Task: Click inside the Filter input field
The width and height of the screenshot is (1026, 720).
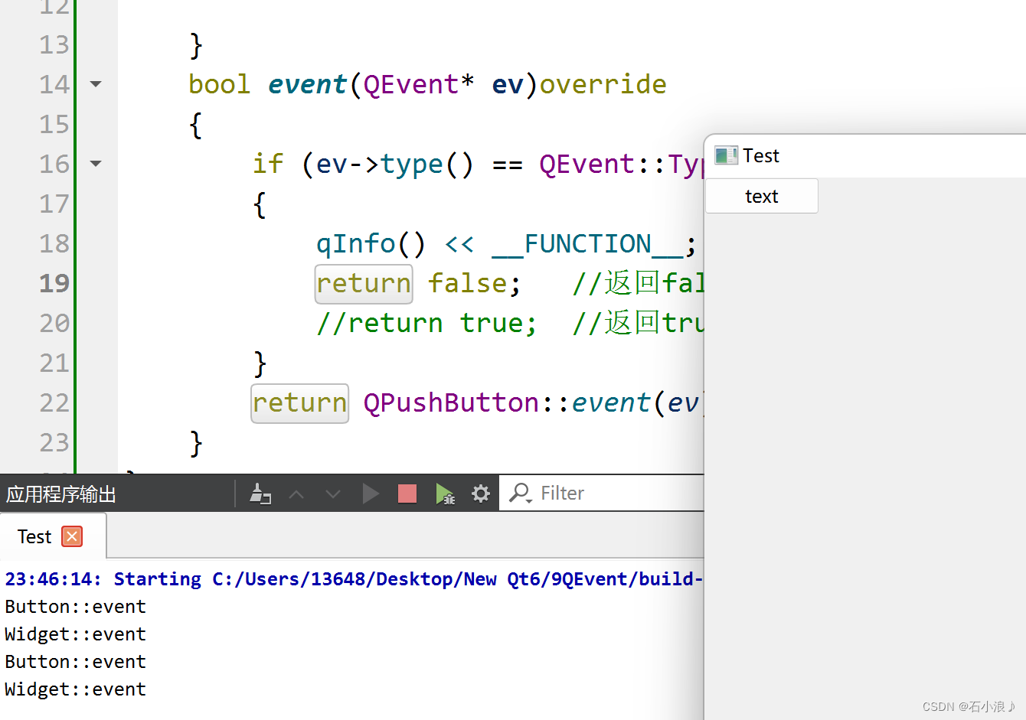Action: tap(605, 493)
